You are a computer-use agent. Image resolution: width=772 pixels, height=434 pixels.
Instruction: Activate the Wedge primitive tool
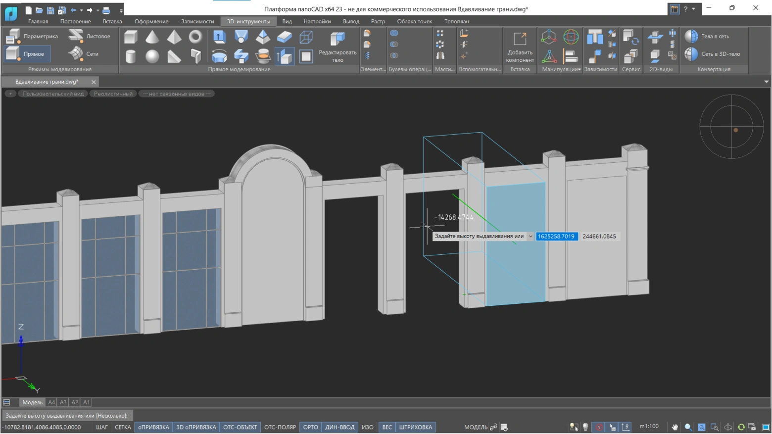click(174, 56)
